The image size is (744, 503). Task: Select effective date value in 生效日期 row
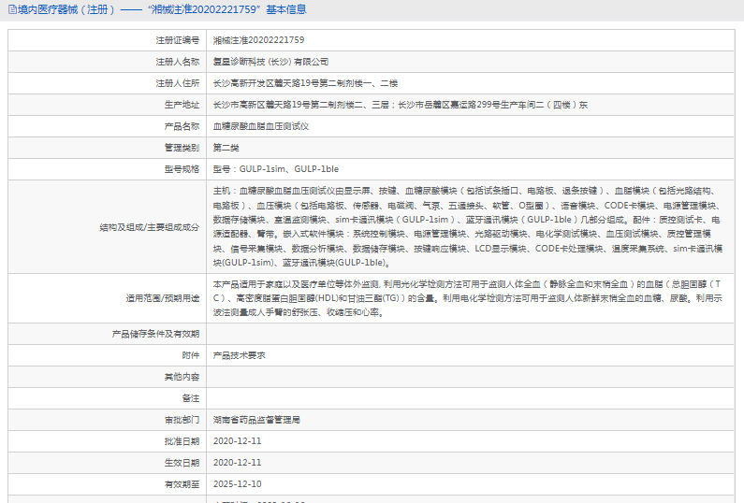click(x=238, y=463)
